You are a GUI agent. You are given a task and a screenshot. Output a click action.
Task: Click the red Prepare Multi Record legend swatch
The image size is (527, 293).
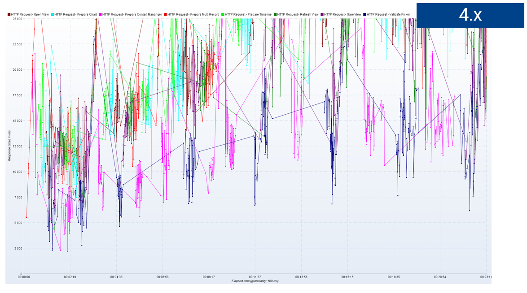165,14
